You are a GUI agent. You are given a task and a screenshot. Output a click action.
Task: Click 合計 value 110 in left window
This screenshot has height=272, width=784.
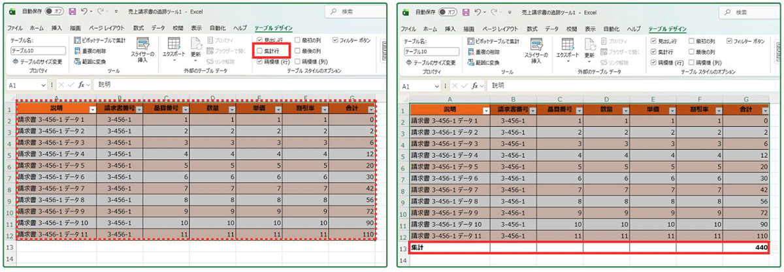tap(353, 234)
